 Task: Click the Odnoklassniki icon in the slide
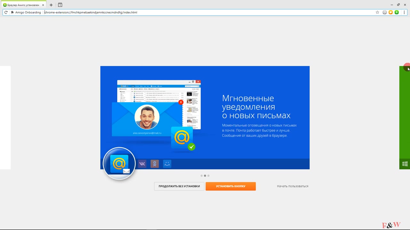[155, 164]
